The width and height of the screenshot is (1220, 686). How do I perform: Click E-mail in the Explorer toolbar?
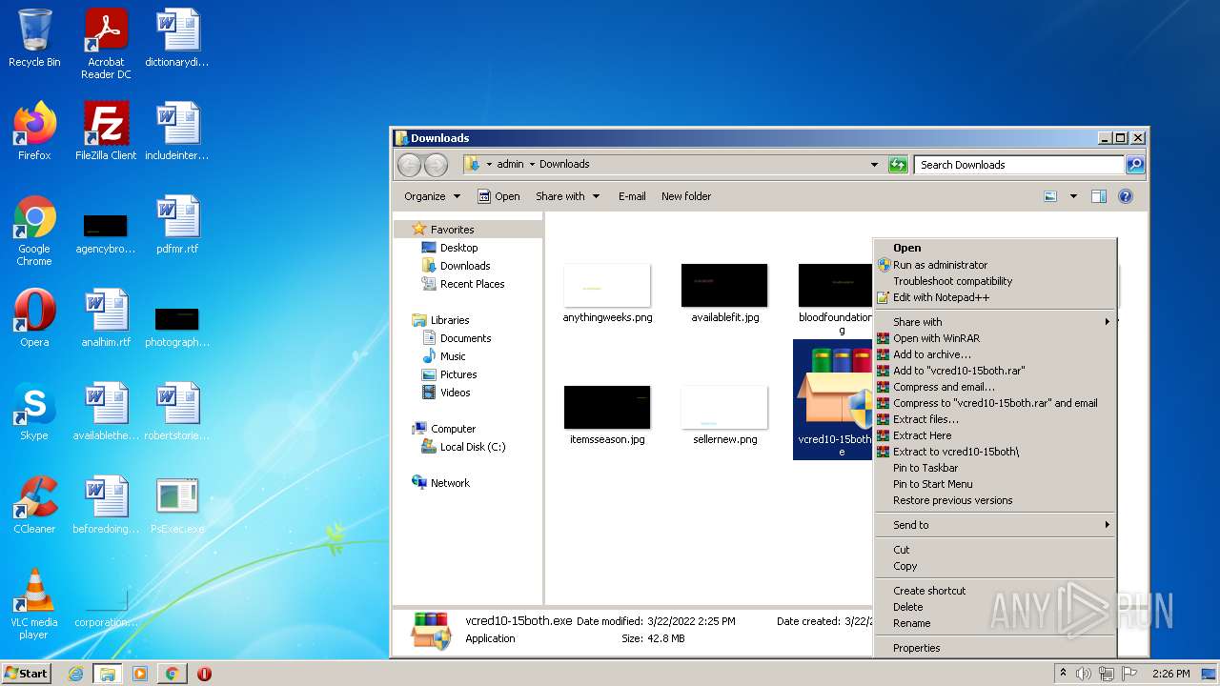click(632, 196)
